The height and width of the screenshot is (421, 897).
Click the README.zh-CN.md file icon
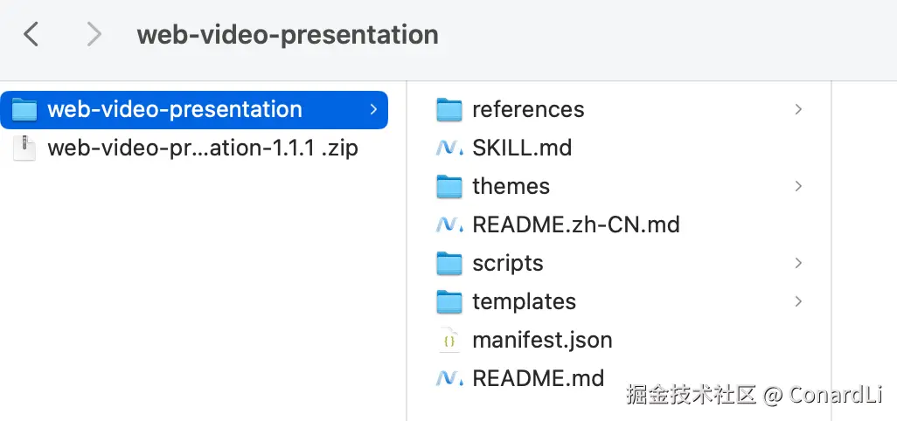coord(449,224)
